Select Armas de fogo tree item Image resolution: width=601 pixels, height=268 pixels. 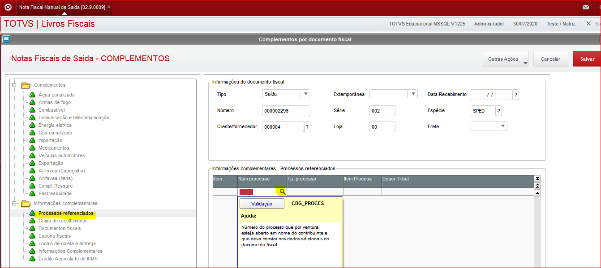point(55,102)
